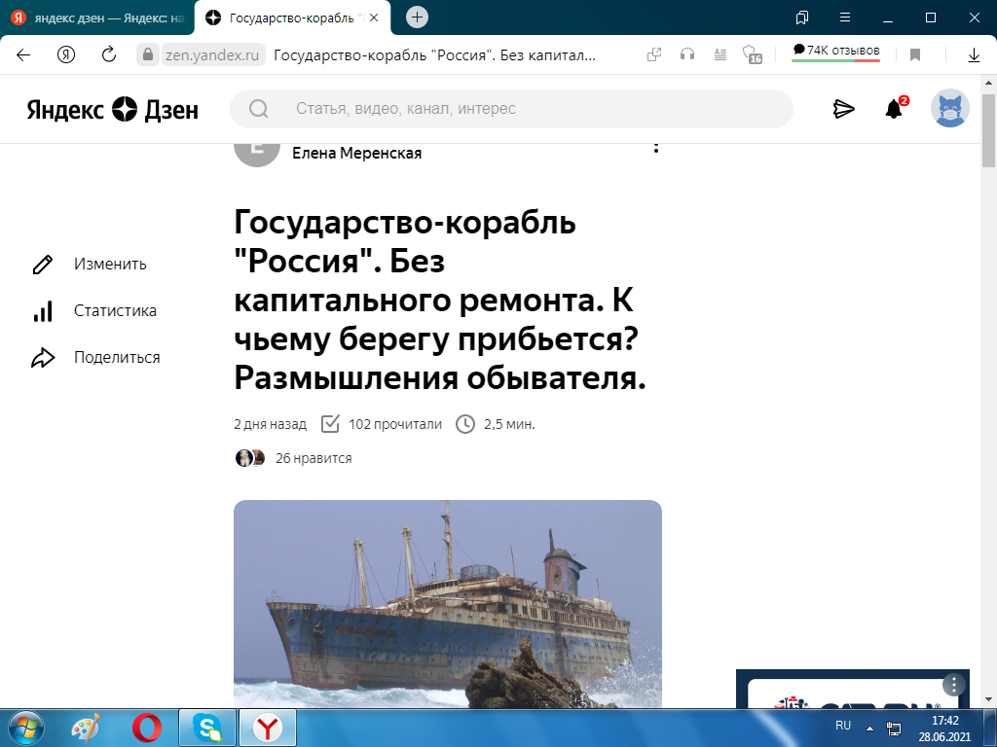
Task: Toggle the bookmarks side panel
Action: pos(802,17)
